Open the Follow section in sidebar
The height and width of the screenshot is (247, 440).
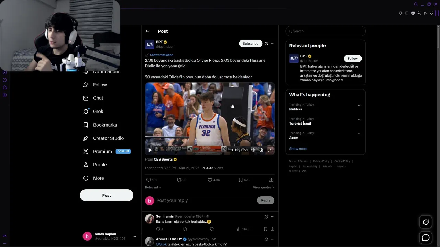95,85
